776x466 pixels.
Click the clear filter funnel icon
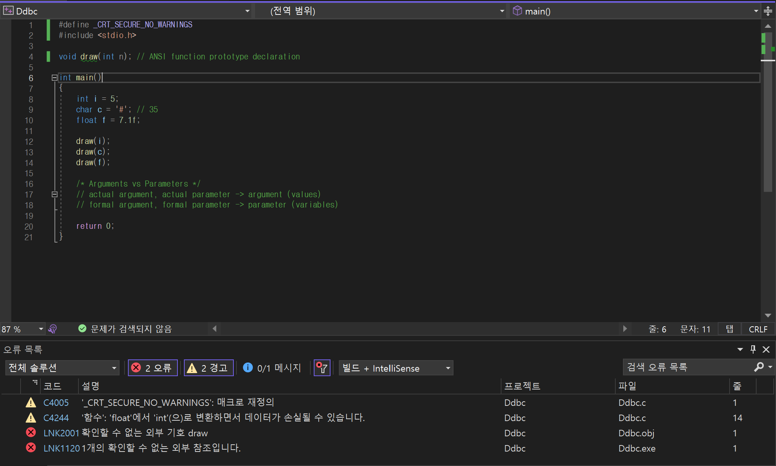(x=322, y=368)
